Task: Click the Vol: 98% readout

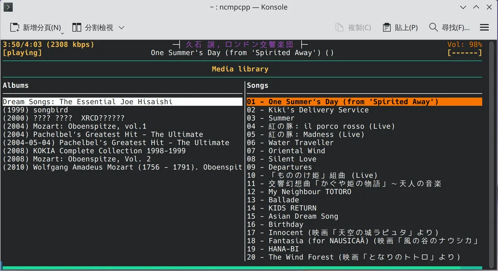Action: (465, 44)
